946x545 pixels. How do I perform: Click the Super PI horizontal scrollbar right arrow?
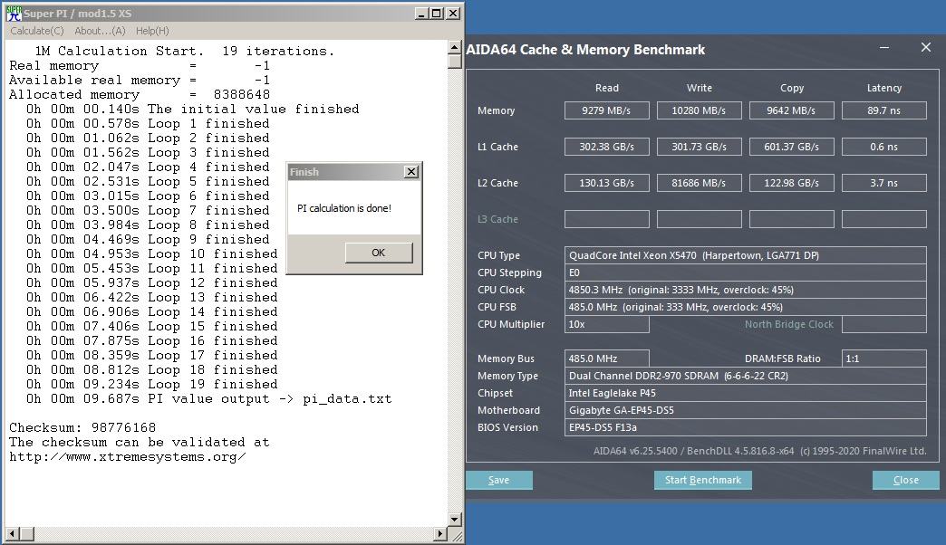(441, 533)
